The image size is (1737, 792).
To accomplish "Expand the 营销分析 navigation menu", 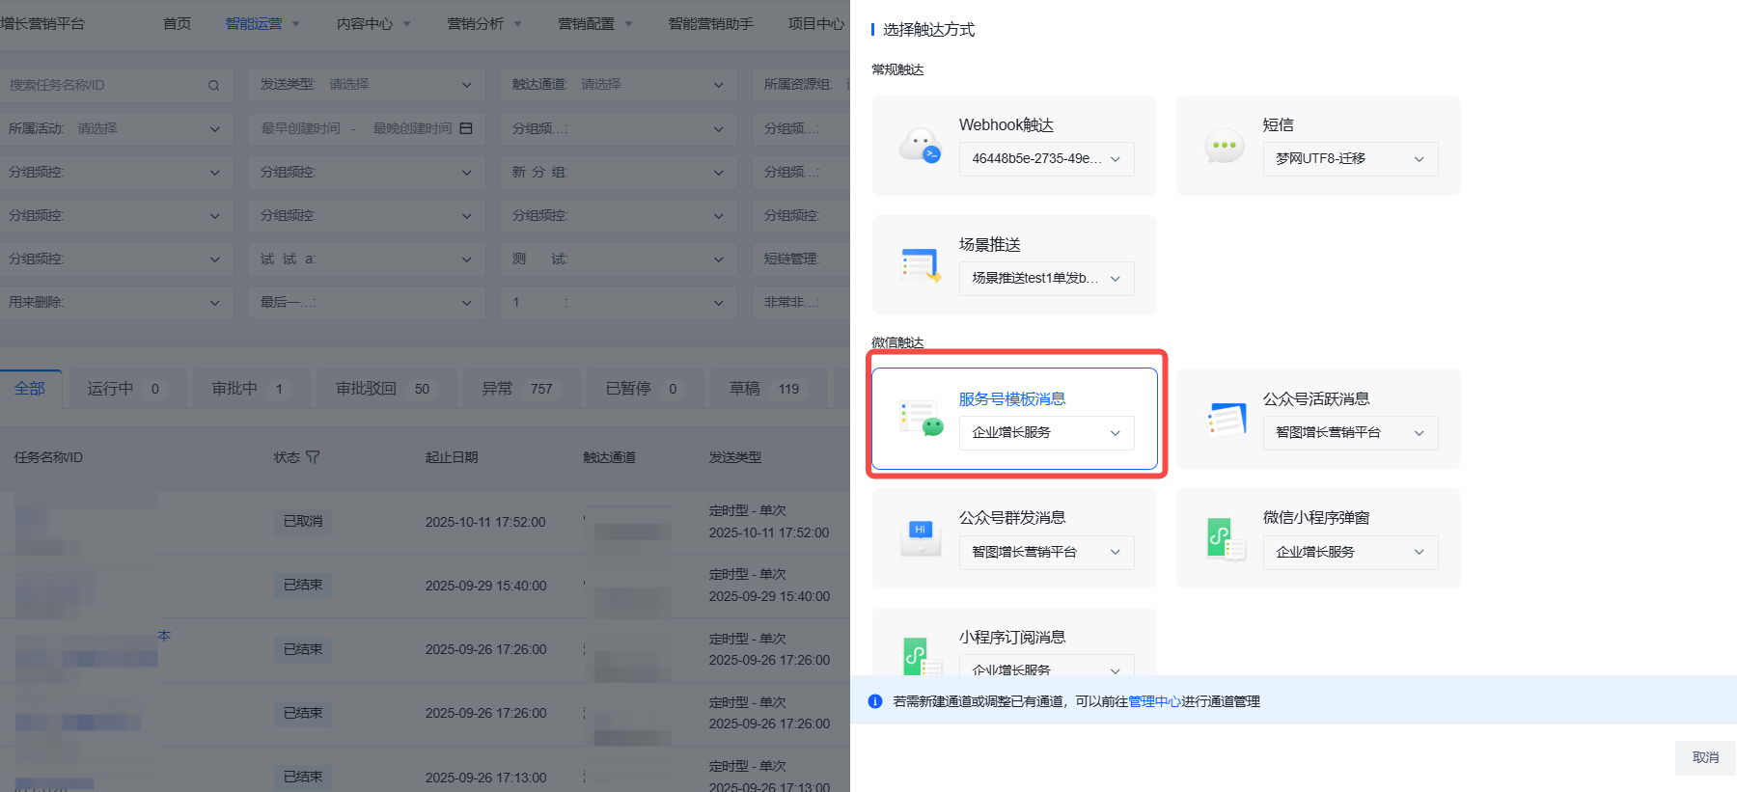I will [x=484, y=24].
